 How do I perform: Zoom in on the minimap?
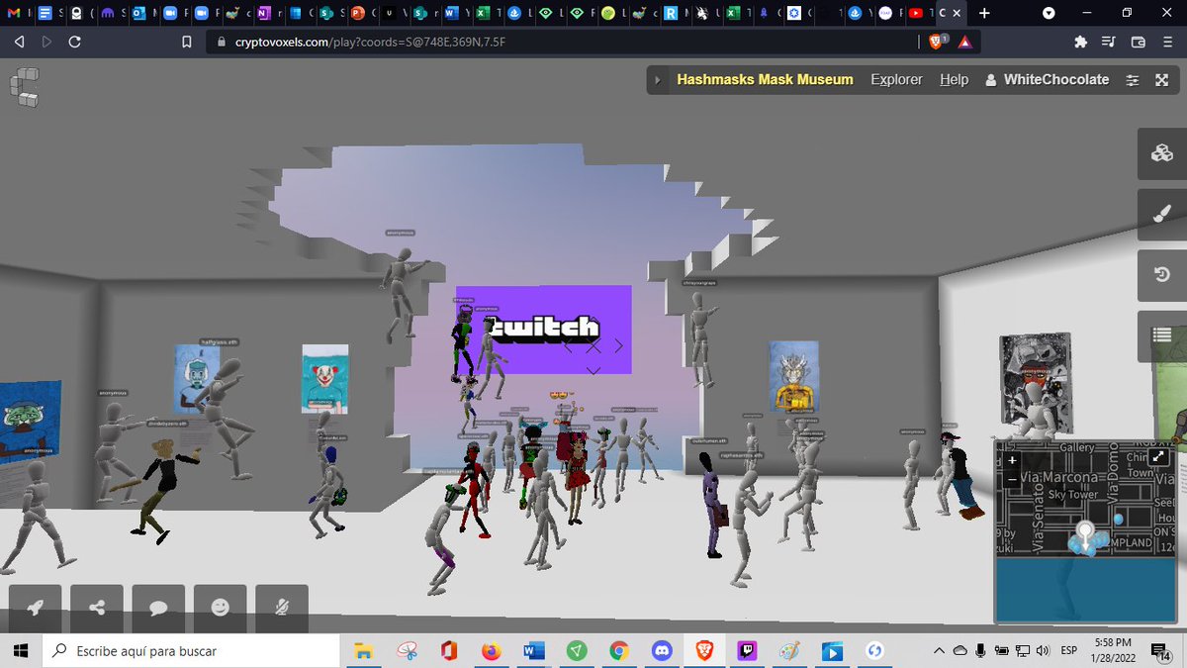point(1012,459)
